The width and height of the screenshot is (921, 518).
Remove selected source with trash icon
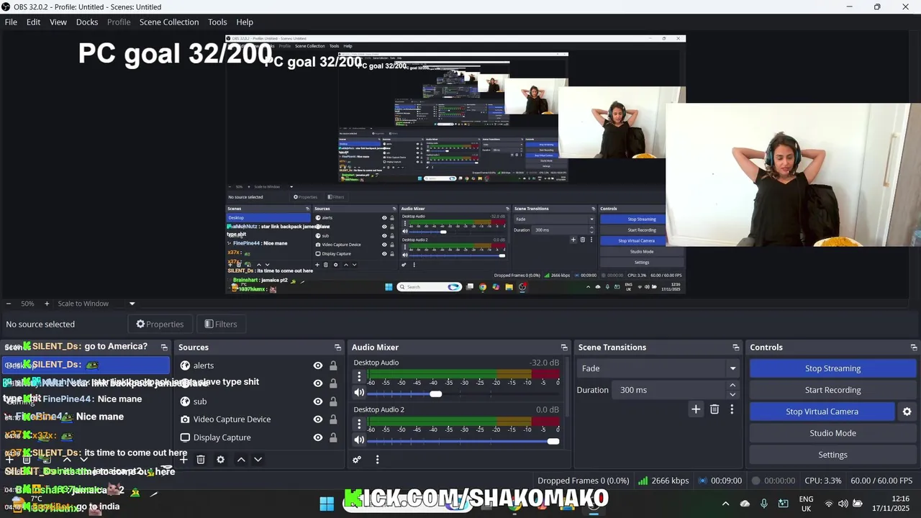pos(201,460)
